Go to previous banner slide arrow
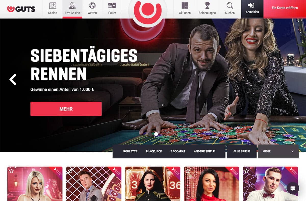This screenshot has width=306, height=201. point(13,79)
